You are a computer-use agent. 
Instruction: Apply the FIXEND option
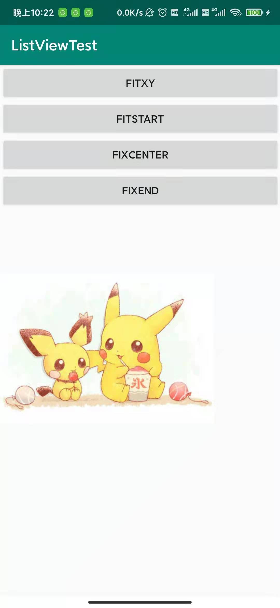(140, 191)
